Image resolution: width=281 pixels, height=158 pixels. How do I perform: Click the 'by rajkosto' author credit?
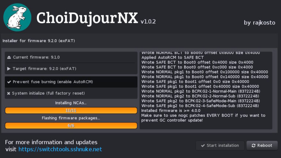tap(259, 23)
